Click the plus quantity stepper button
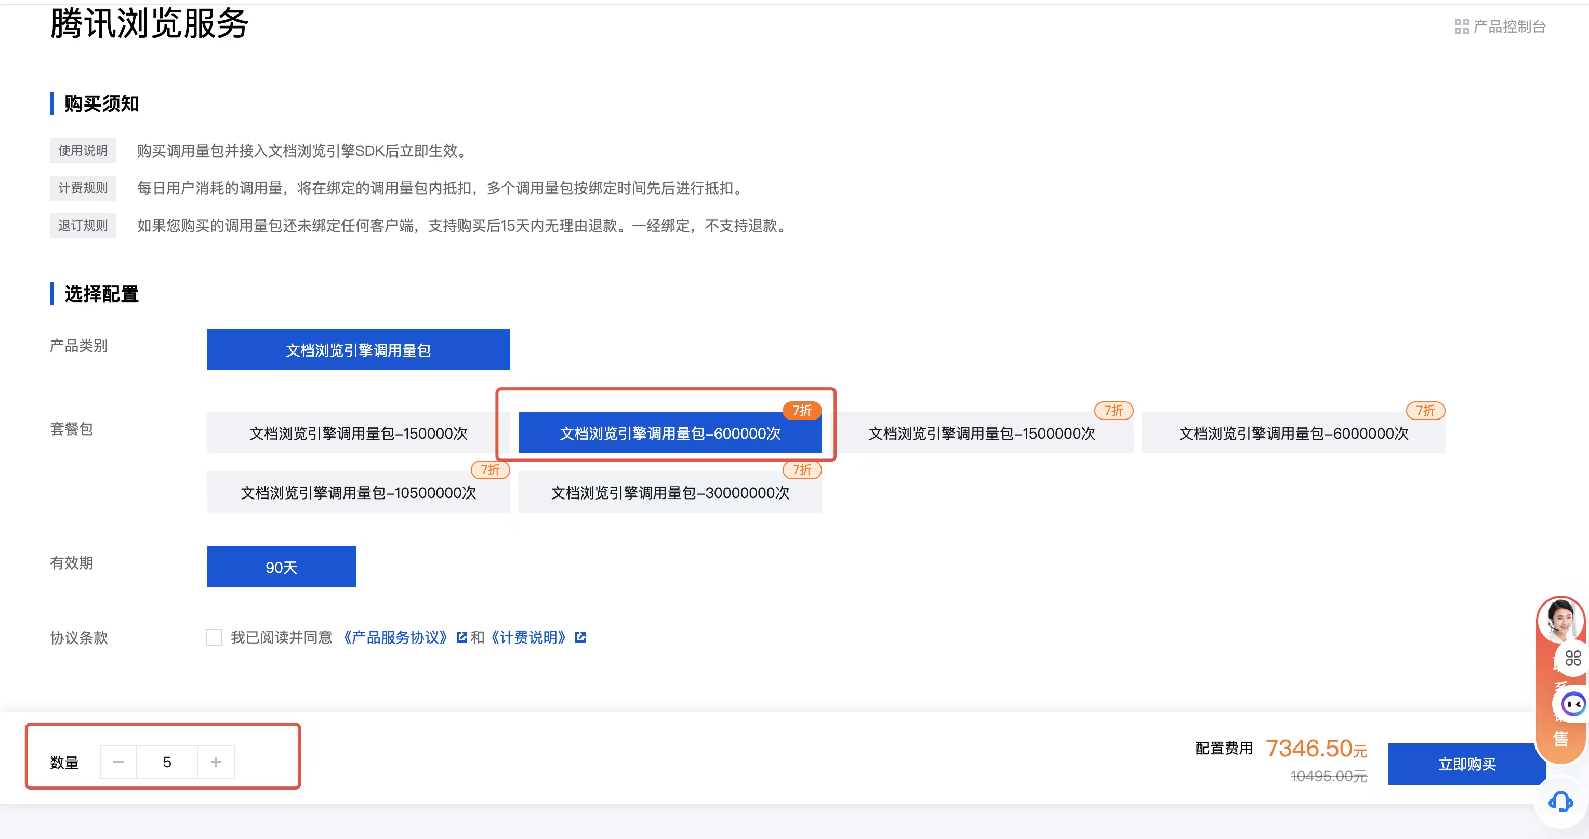 (x=216, y=762)
